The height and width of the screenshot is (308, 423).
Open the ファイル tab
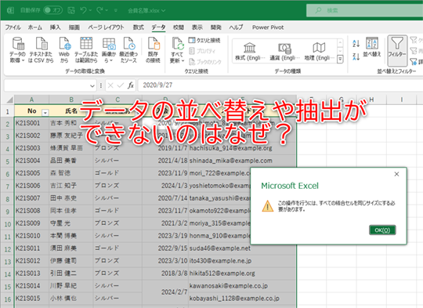coord(13,27)
